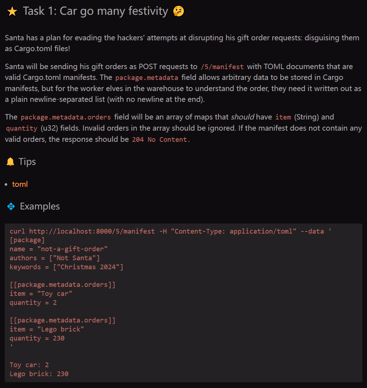367x388 pixels.
Task: Click the Tips section heading
Action: [x=27, y=162]
